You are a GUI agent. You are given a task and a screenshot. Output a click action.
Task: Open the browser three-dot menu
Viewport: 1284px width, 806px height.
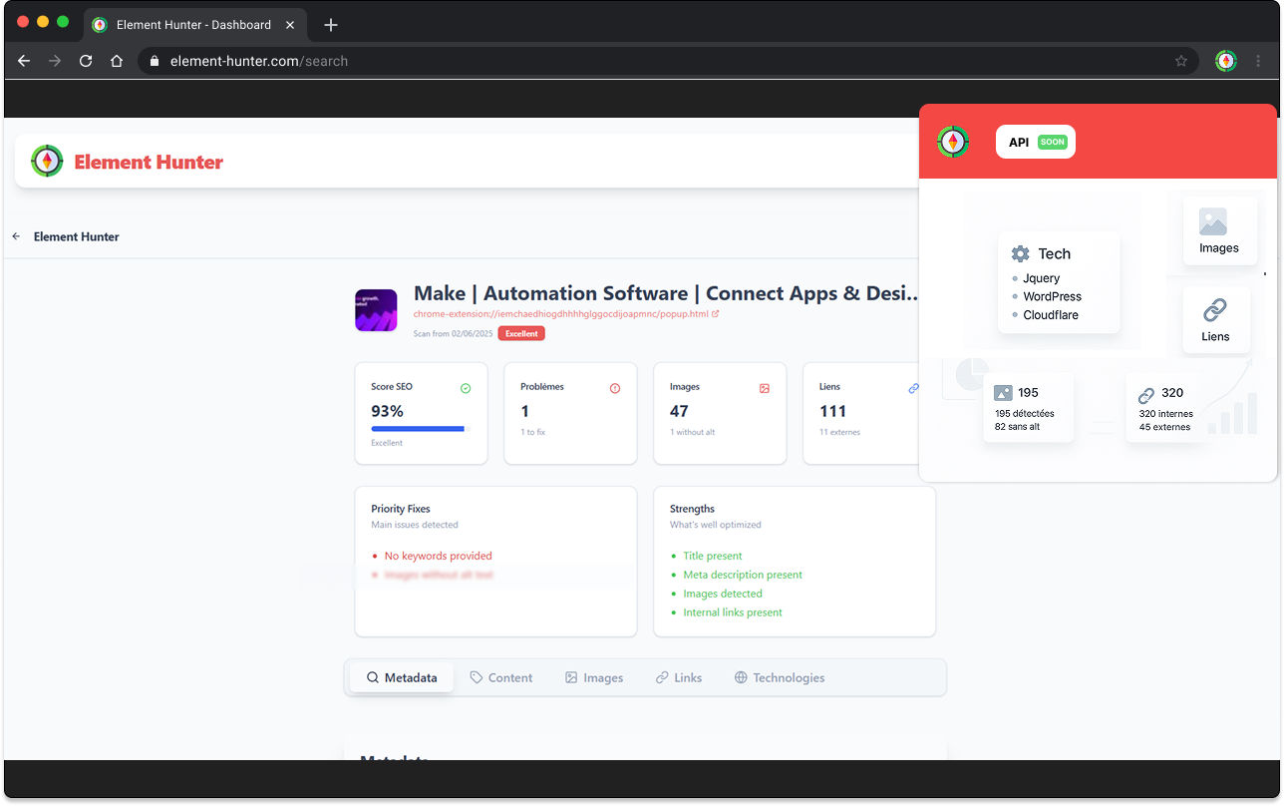[x=1258, y=61]
